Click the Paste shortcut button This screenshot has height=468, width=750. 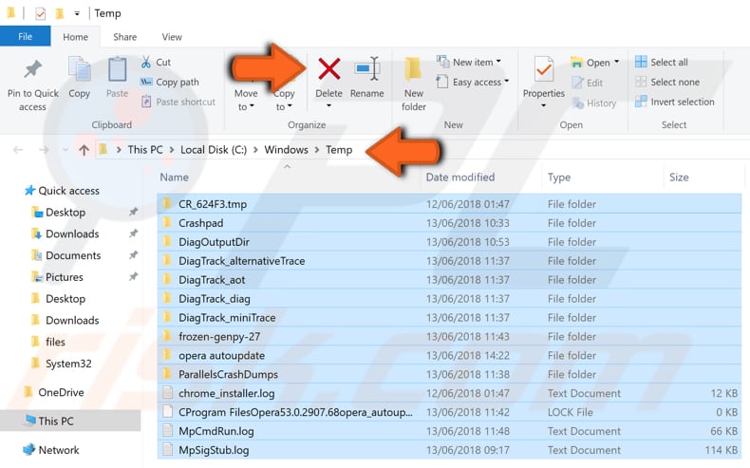pos(178,102)
